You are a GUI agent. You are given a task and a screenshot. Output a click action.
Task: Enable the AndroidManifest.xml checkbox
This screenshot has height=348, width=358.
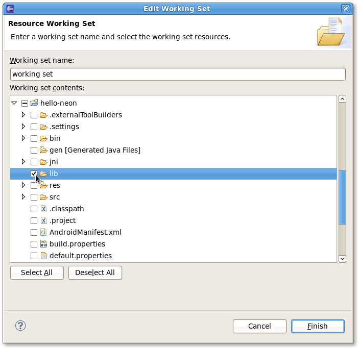[34, 232]
